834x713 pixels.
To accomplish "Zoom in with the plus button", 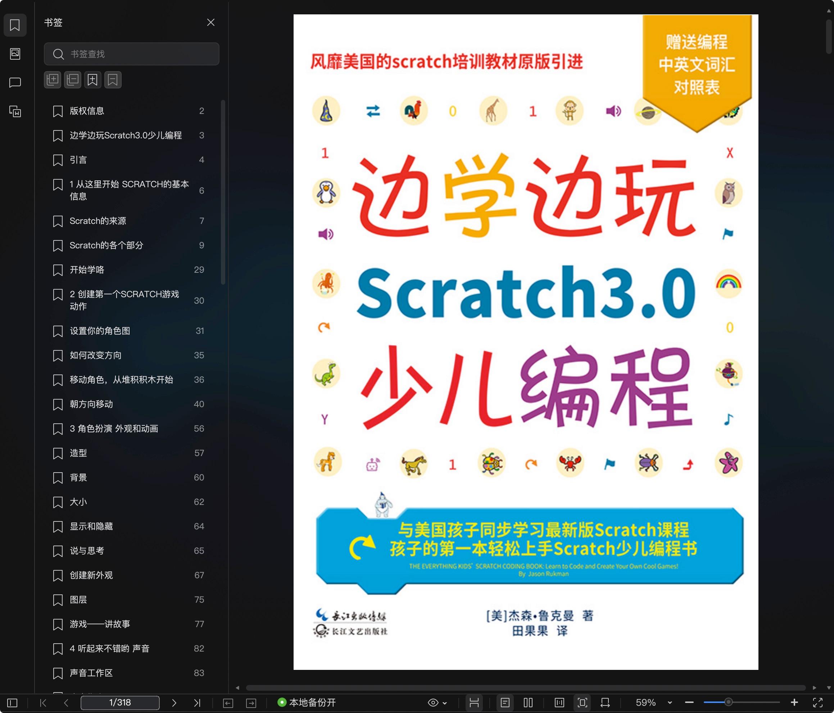I will (794, 703).
